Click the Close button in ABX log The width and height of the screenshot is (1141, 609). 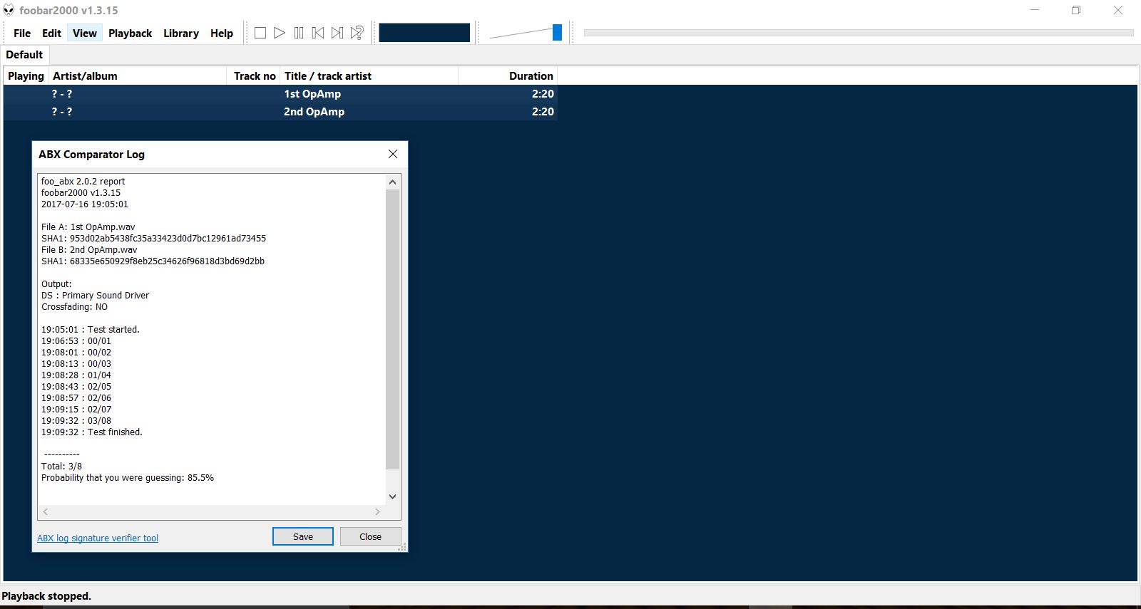pyautogui.click(x=370, y=536)
